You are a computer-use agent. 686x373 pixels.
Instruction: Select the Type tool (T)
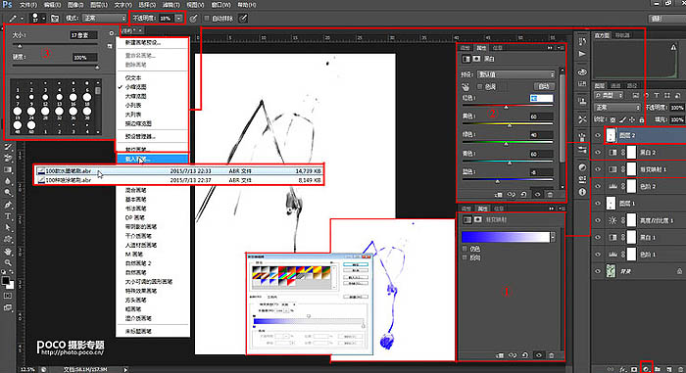pyautogui.click(x=8, y=216)
